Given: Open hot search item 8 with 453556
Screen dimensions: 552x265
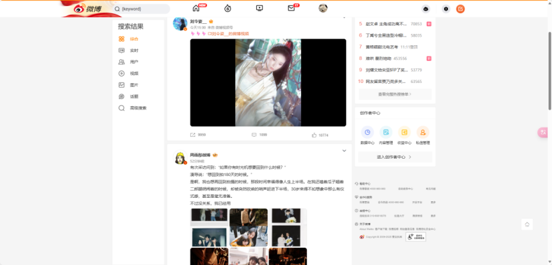Looking at the screenshot, I should [378, 58].
